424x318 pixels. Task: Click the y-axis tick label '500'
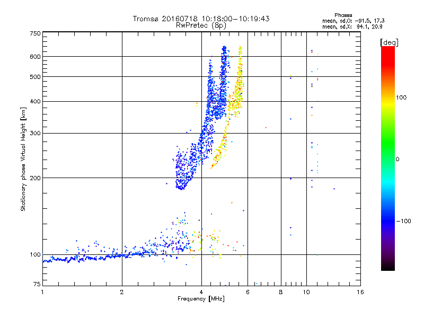click(35, 77)
